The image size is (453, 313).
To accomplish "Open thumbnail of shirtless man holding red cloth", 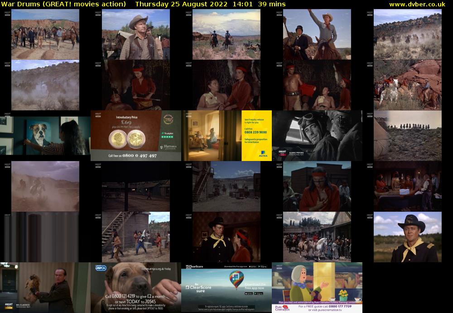I will (317, 85).
